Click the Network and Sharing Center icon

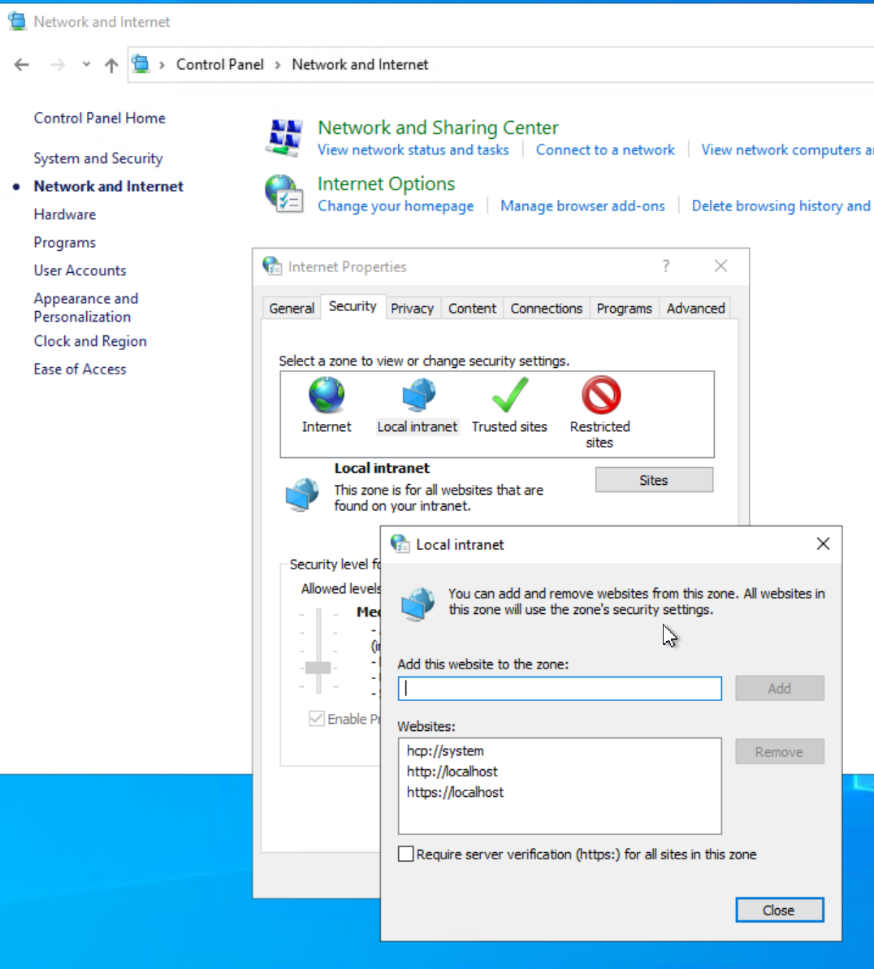click(284, 136)
